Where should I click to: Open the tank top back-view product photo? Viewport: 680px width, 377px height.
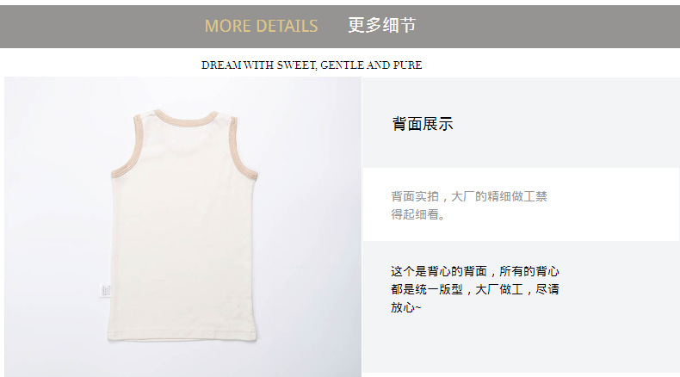point(182,226)
